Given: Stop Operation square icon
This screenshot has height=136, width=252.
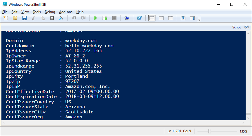Looking at the screenshot, I should [x=114, y=18].
